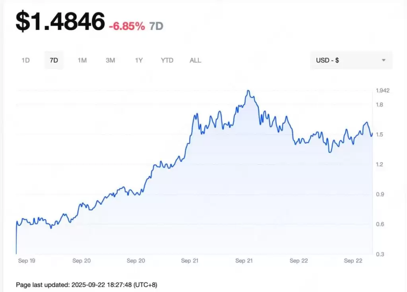Click the 1.5 y-axis label
407x292 pixels.
click(x=379, y=134)
